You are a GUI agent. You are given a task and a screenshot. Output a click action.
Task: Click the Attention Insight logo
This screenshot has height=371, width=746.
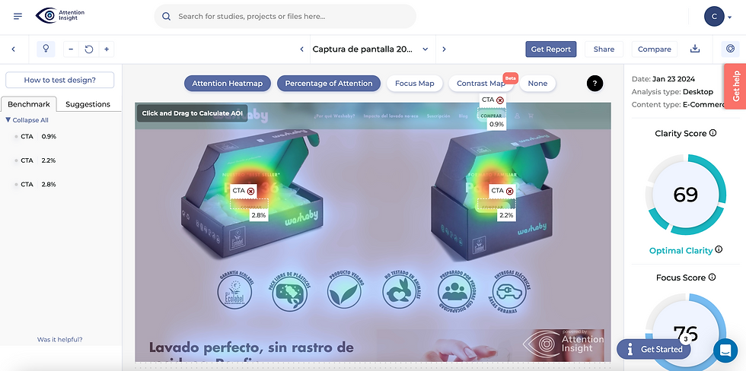[60, 16]
